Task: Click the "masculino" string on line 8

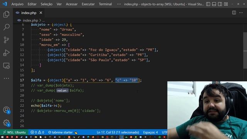Action: coord(71,34)
